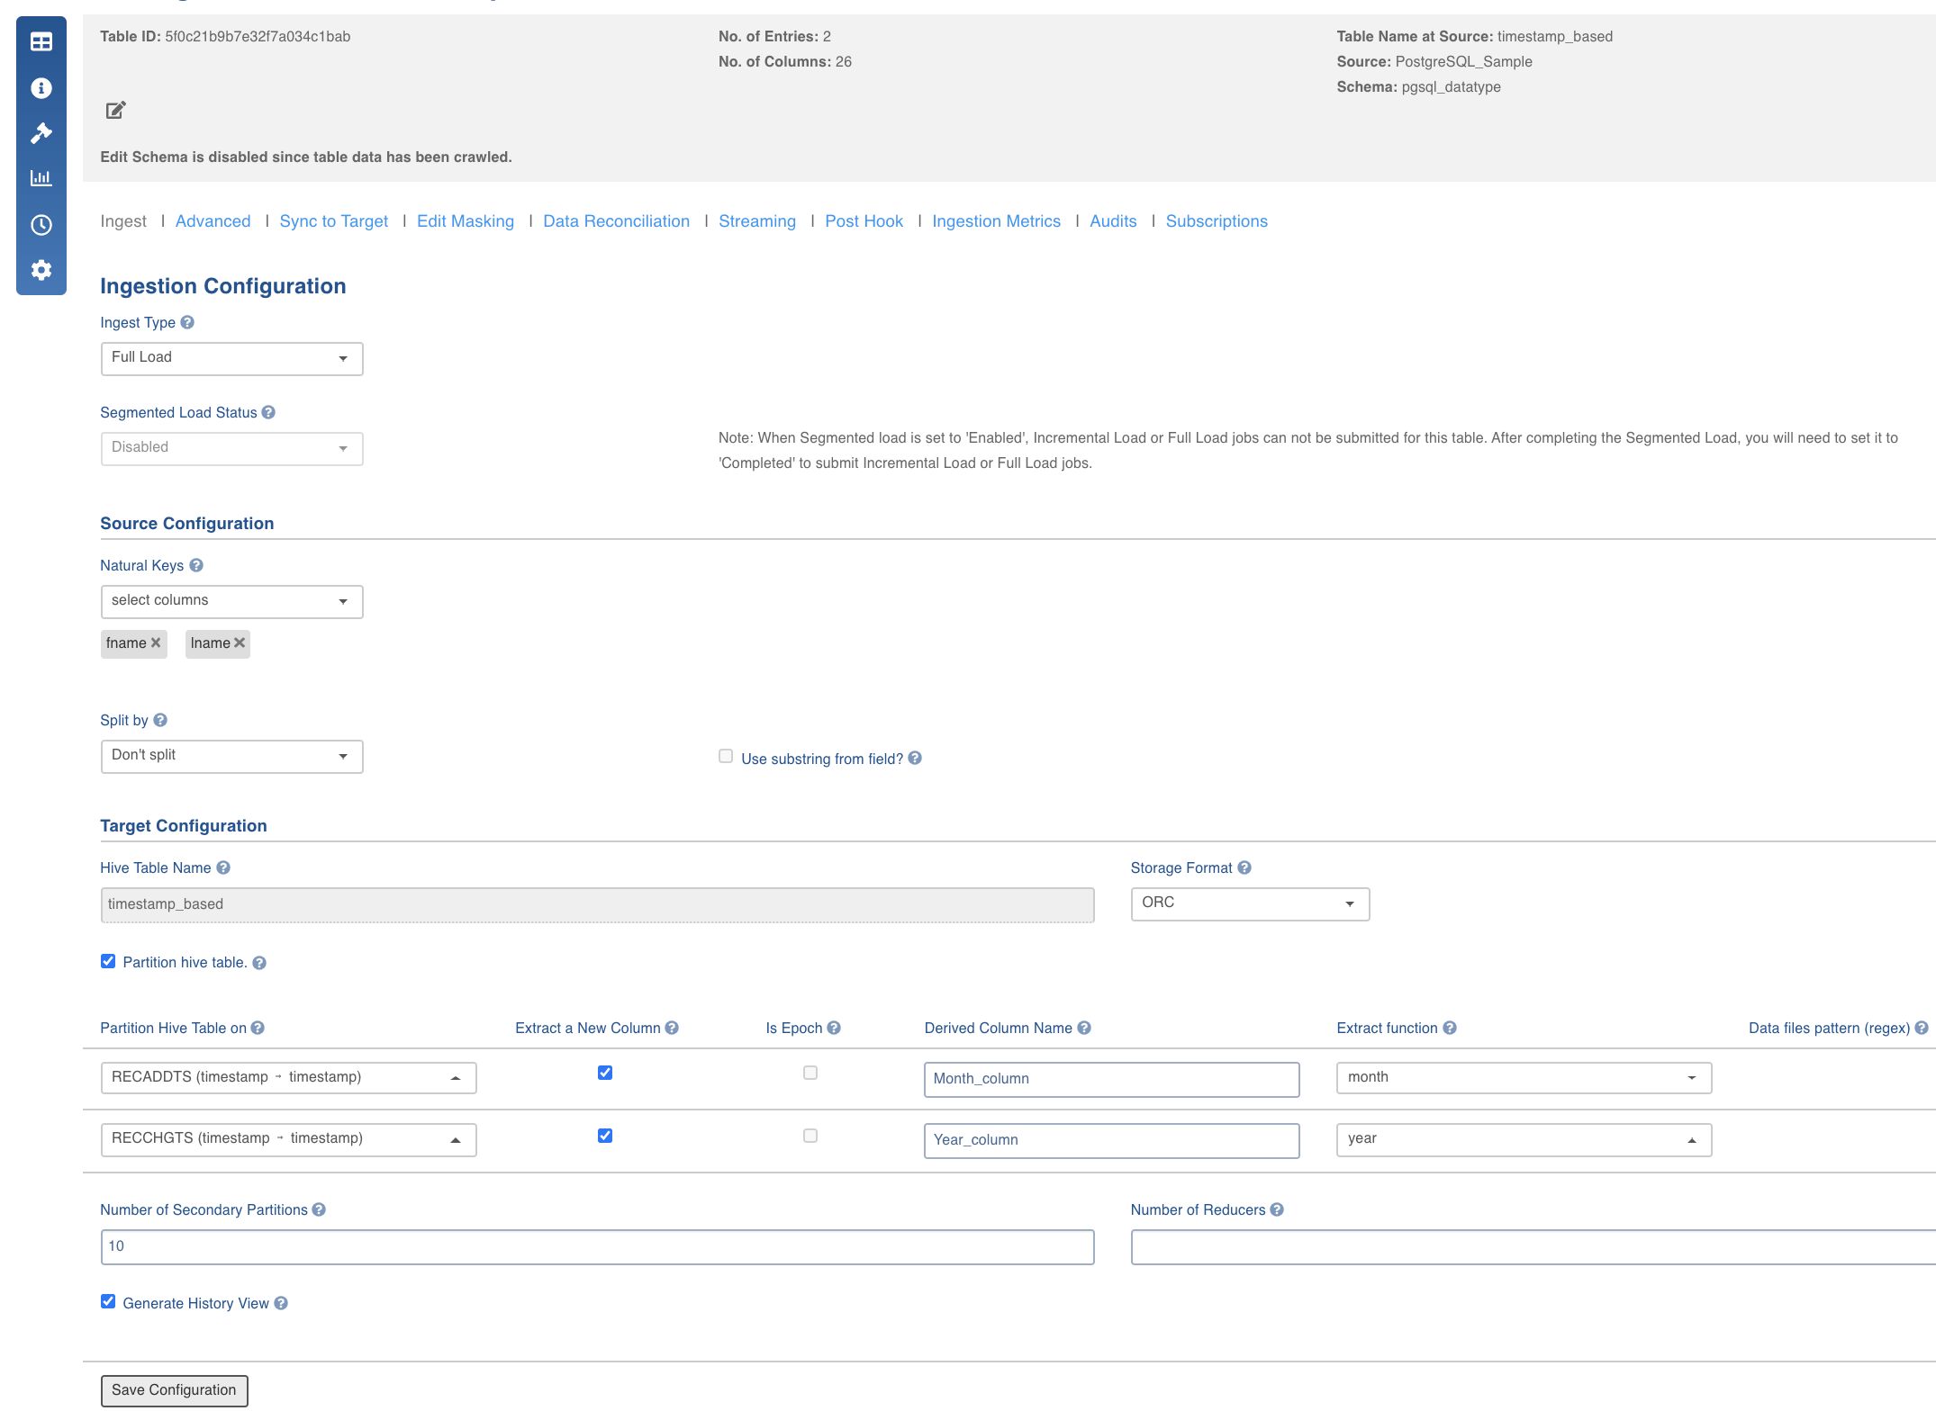Show help for Extract a New Column
This screenshot has width=1936, height=1411.
tap(672, 1028)
